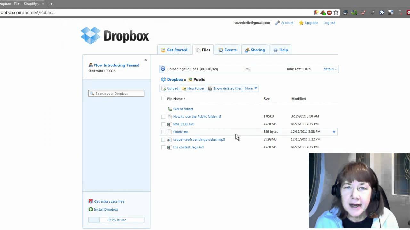Click the Dropbox logo
The height and width of the screenshot is (230, 410).
[x=115, y=36]
